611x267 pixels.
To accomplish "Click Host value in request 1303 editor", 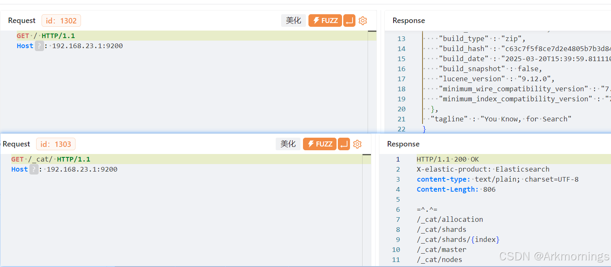I will (82, 169).
